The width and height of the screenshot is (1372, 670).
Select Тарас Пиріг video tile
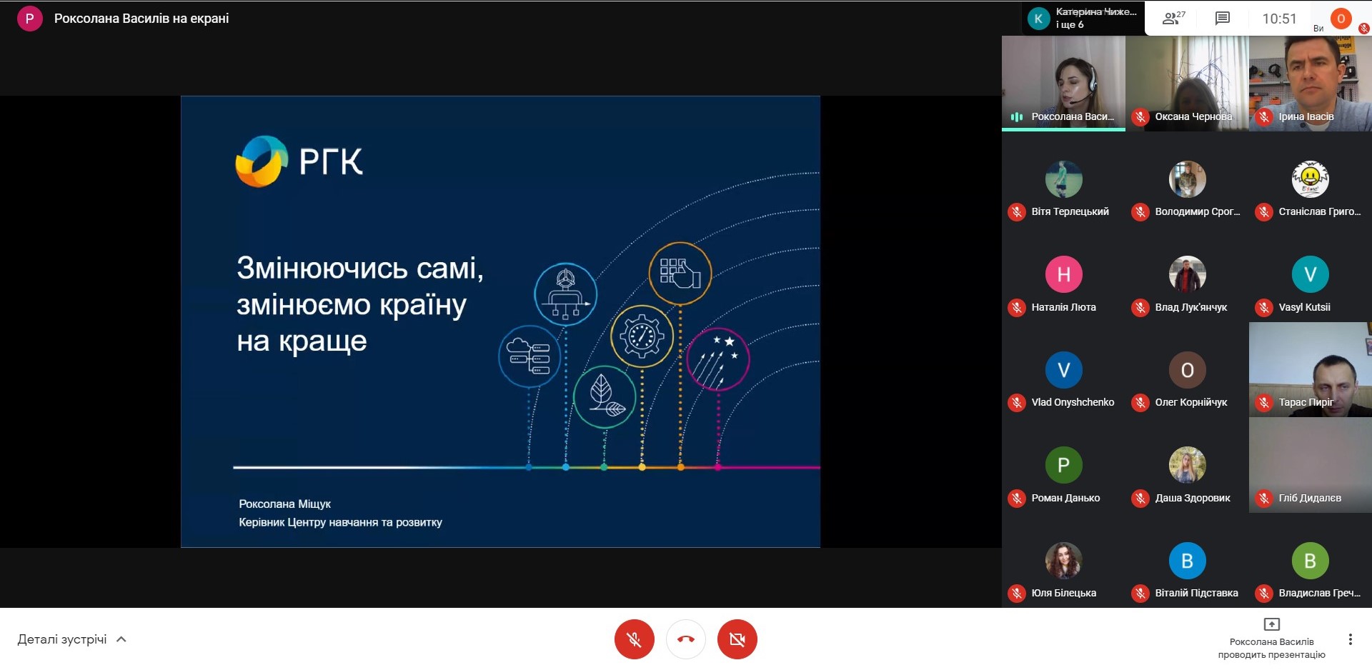point(1310,369)
